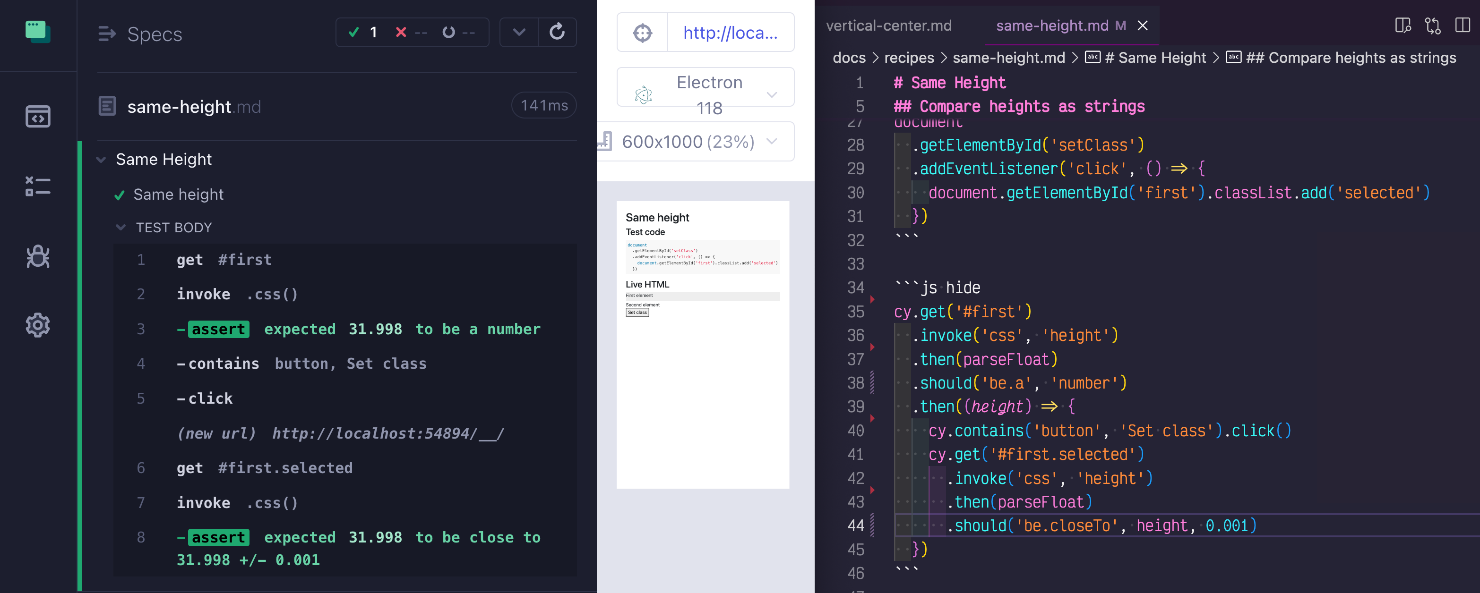Open the source control compare changes icon

[1432, 26]
